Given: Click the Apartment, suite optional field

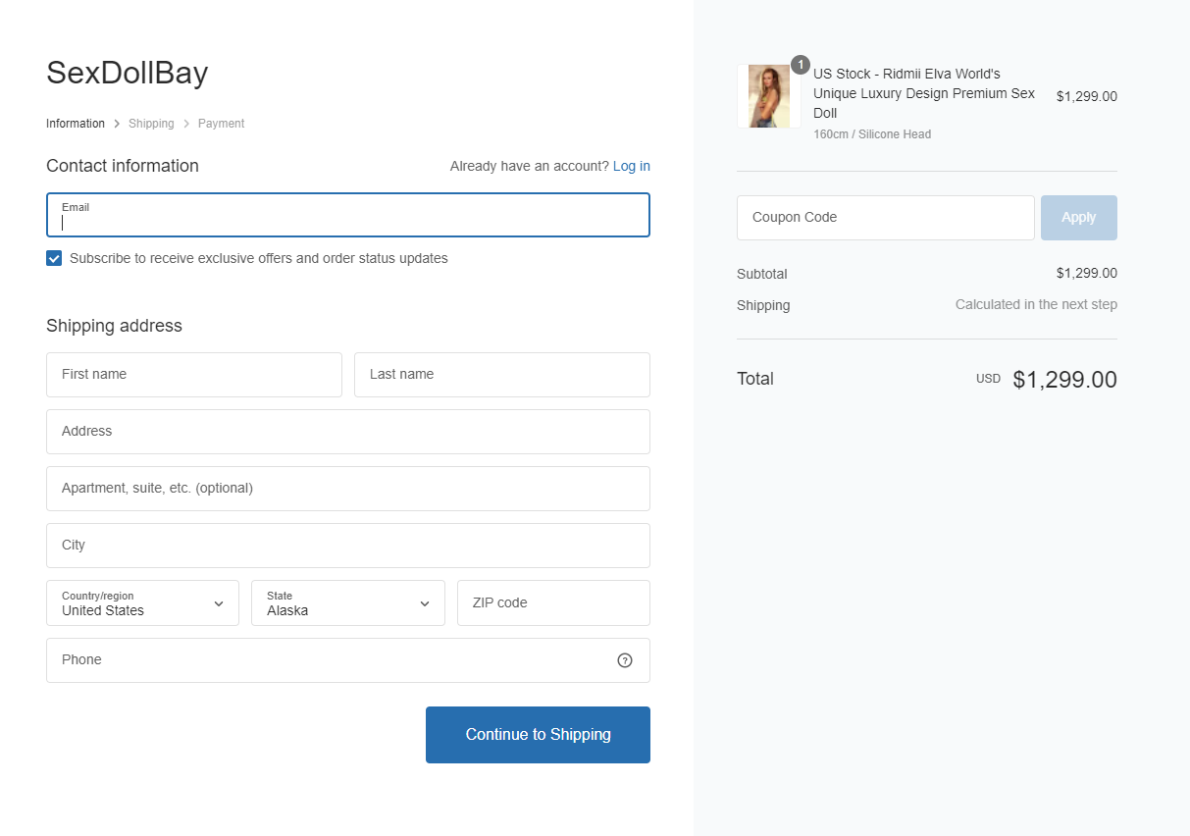Looking at the screenshot, I should tap(347, 489).
